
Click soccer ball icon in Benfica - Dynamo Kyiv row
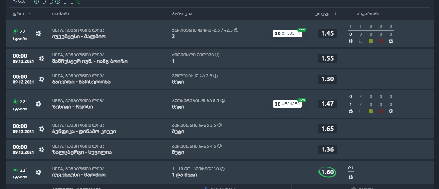click(x=42, y=129)
